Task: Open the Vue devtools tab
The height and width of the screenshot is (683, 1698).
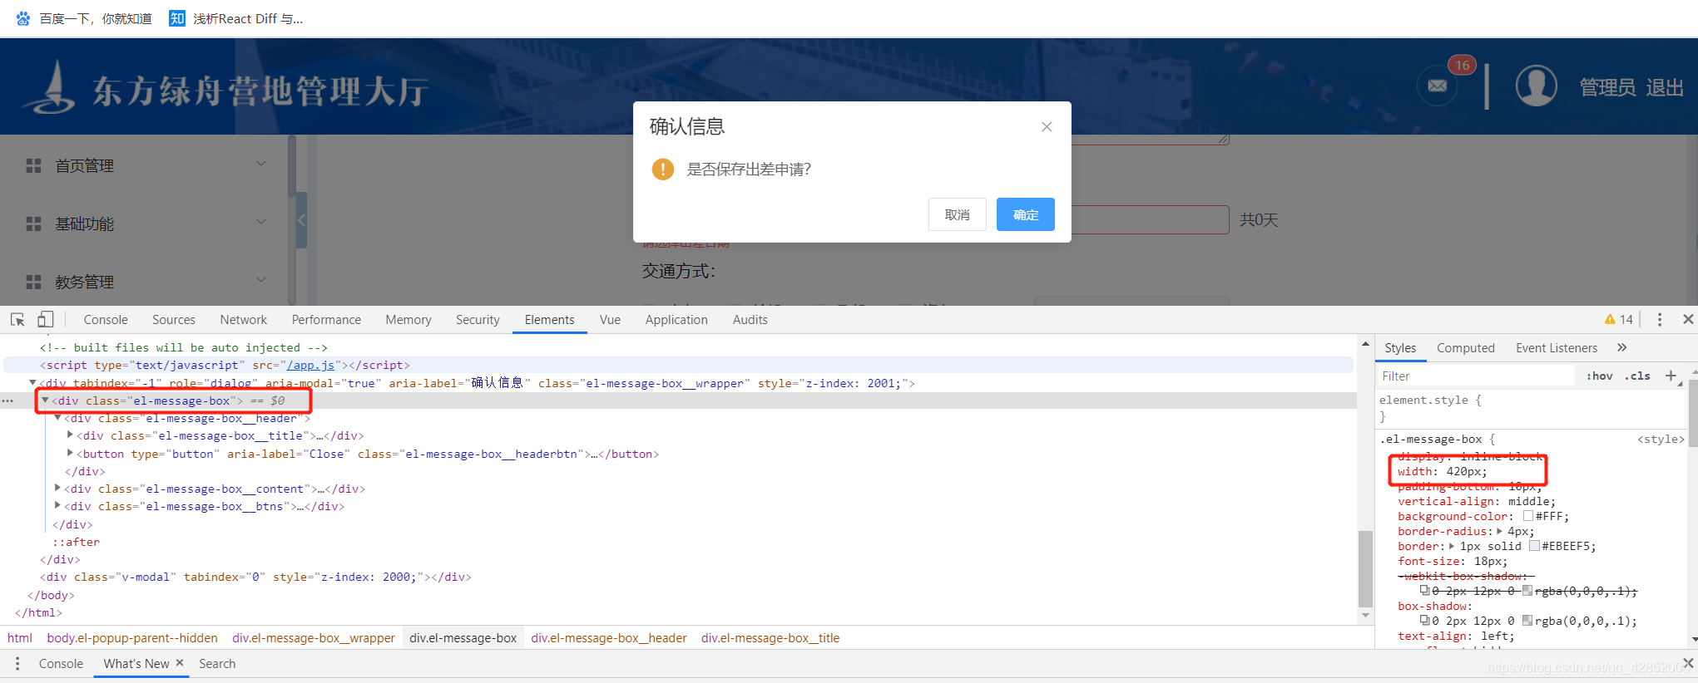Action: point(610,320)
